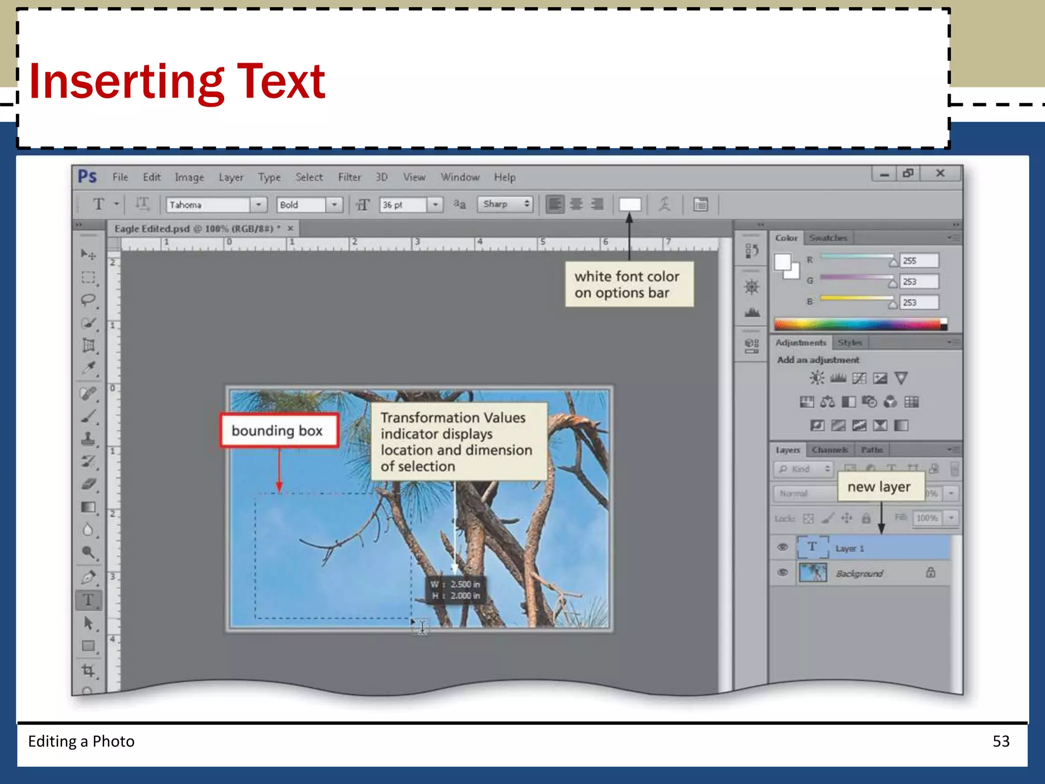Add a Curves adjustment
The height and width of the screenshot is (784, 1045).
[859, 378]
